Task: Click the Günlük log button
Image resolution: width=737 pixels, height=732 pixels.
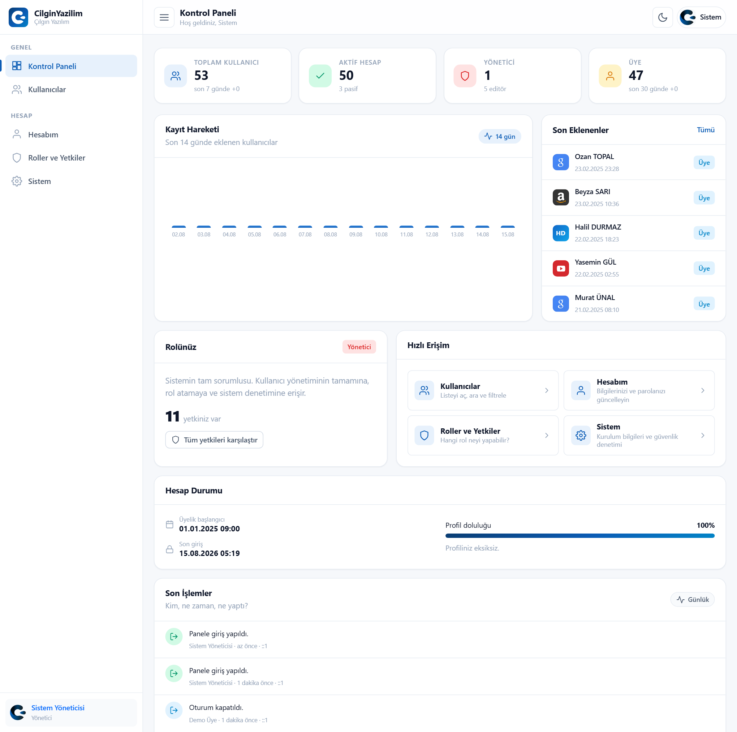Action: coord(692,599)
